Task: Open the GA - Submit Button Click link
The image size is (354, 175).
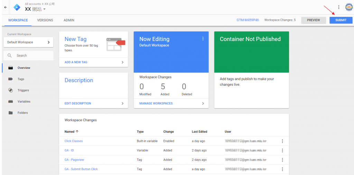Action: click(81, 169)
